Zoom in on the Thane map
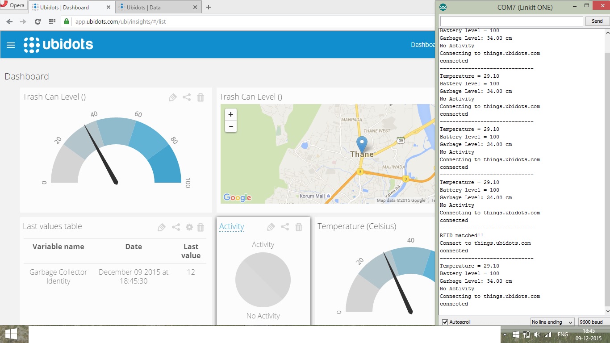 coord(231,114)
